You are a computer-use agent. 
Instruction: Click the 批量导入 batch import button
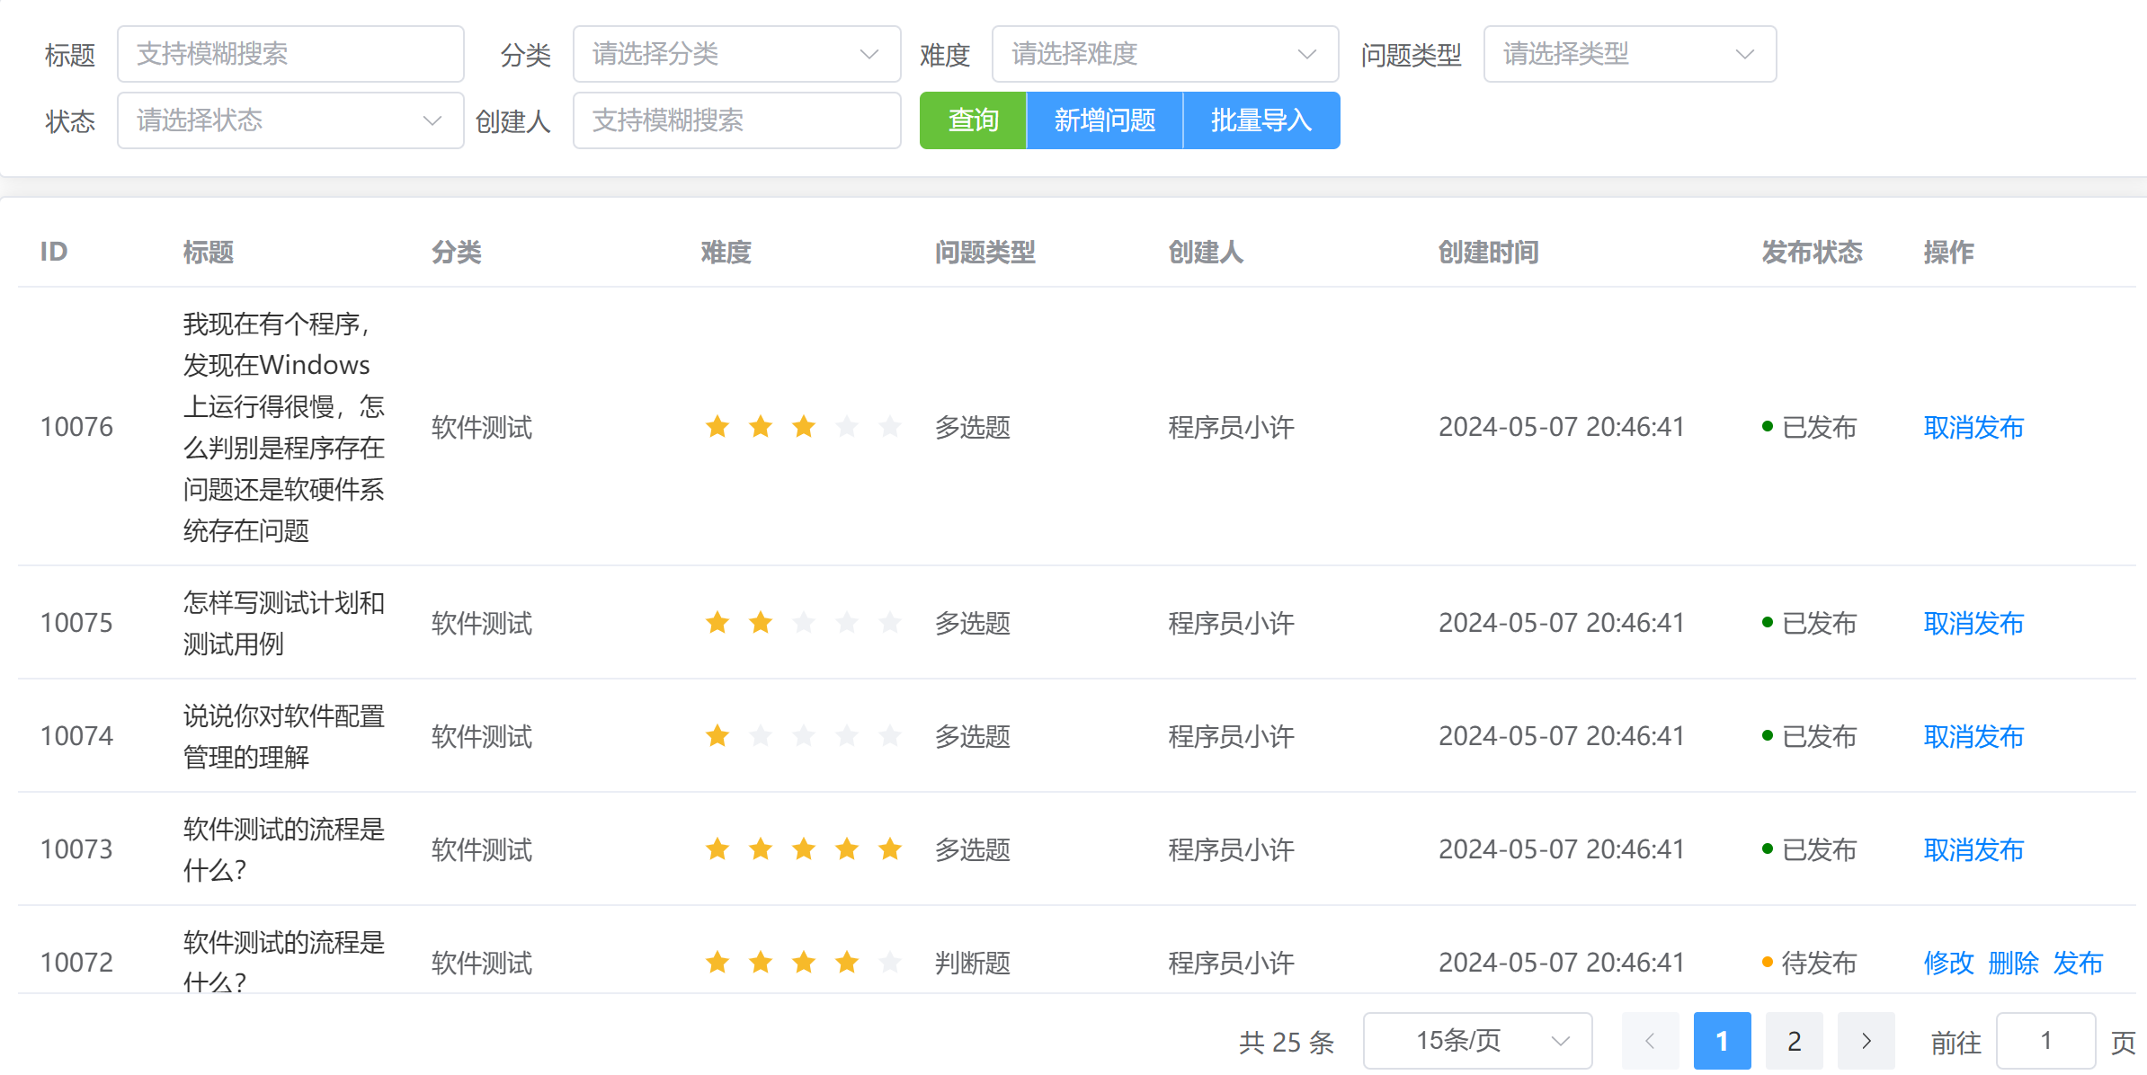coord(1261,120)
